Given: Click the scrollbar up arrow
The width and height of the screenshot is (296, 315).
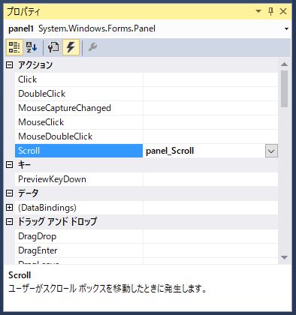Looking at the screenshot, I should pyautogui.click(x=284, y=64).
